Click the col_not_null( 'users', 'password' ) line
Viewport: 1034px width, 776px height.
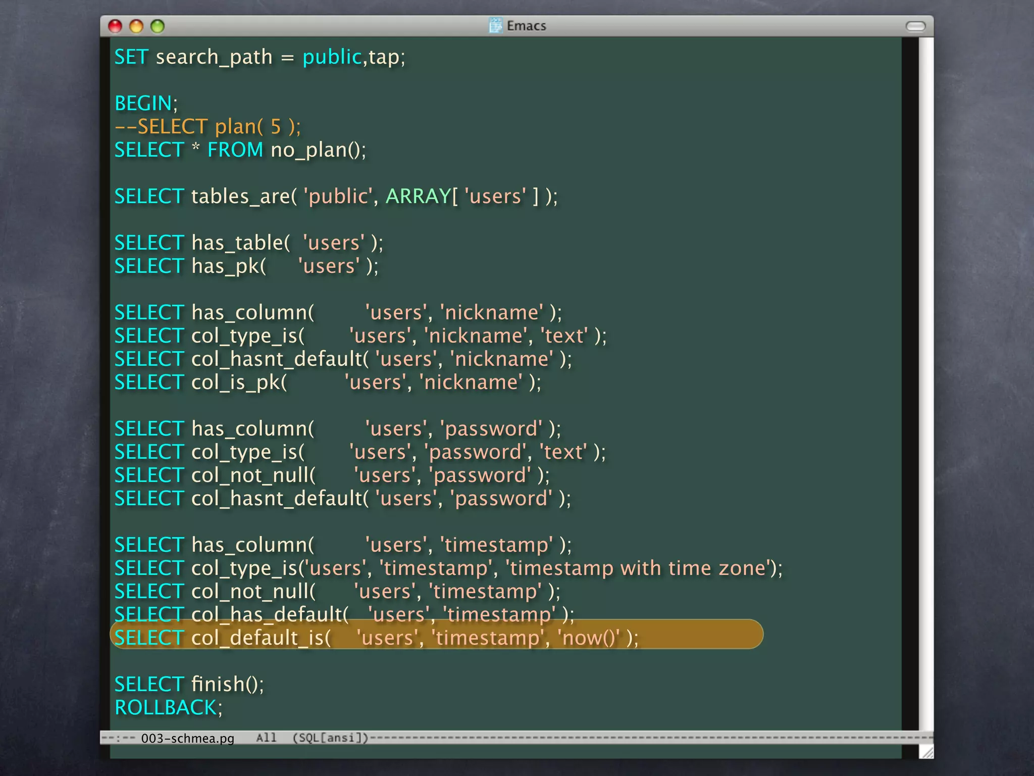[x=332, y=475]
